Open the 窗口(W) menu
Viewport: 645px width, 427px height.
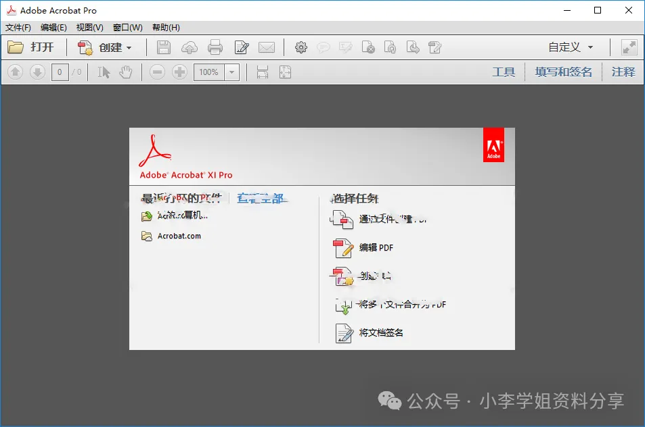point(127,28)
